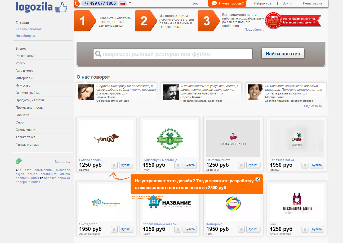This screenshot has width=343, height=243.
Task: Click the search magnifier icon
Action: pyautogui.click(x=98, y=54)
